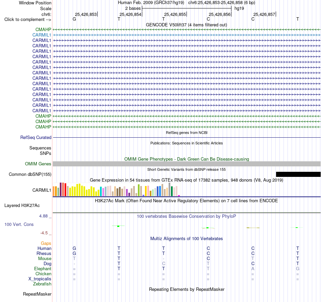Open the Window Position track label
This screenshot has width=321, height=302.
coord(35,3)
